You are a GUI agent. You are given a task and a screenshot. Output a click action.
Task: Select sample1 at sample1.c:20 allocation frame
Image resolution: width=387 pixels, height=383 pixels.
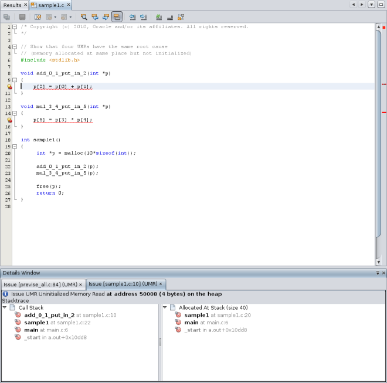218,315
